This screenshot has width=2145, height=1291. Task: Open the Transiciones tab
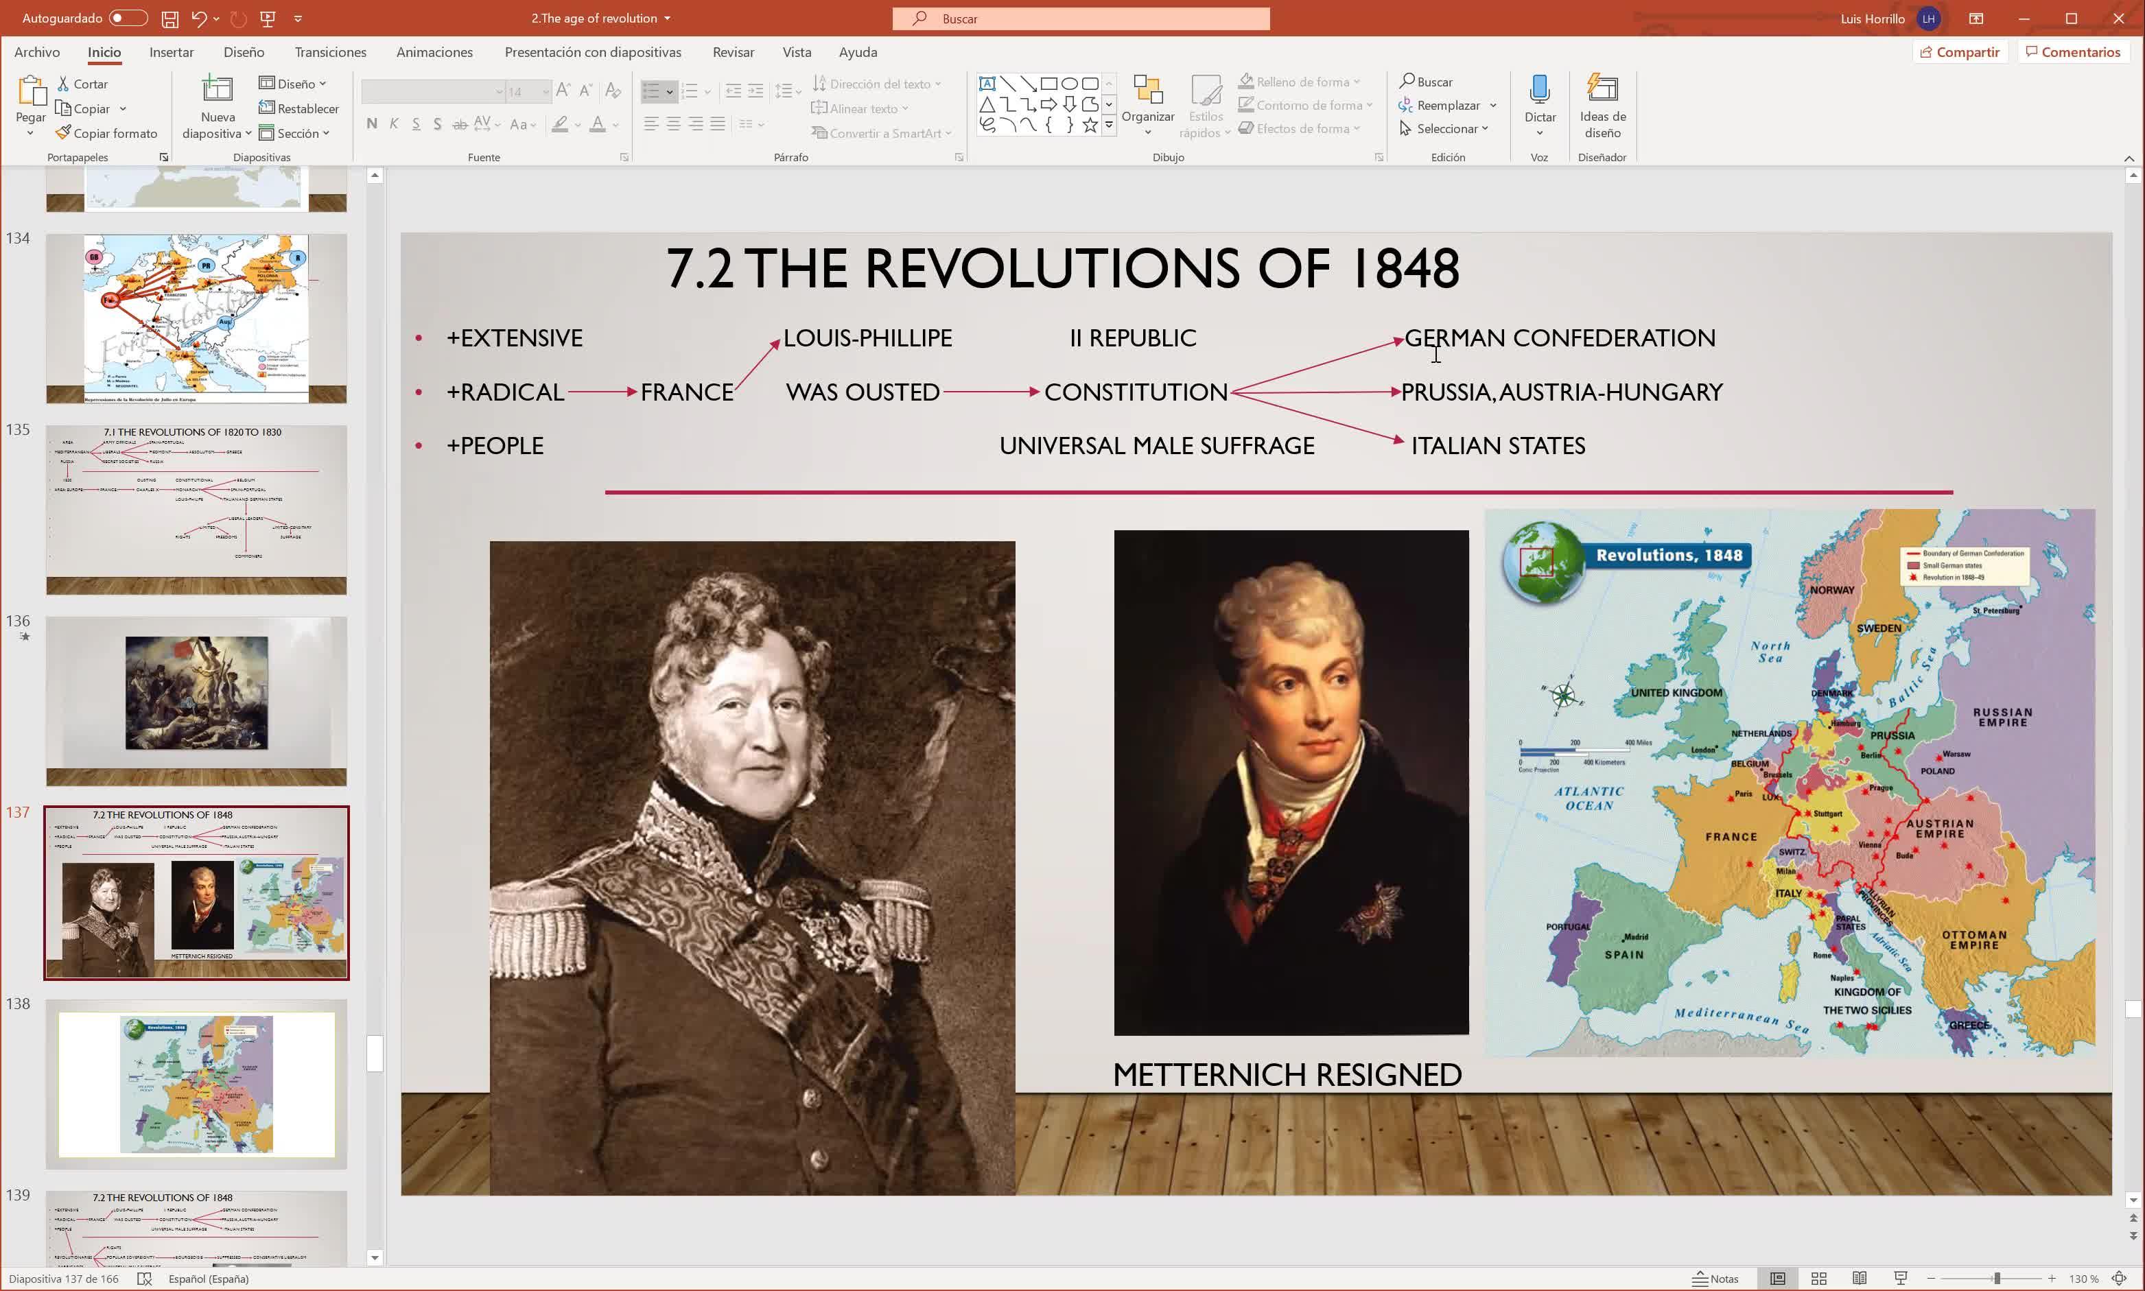click(330, 52)
